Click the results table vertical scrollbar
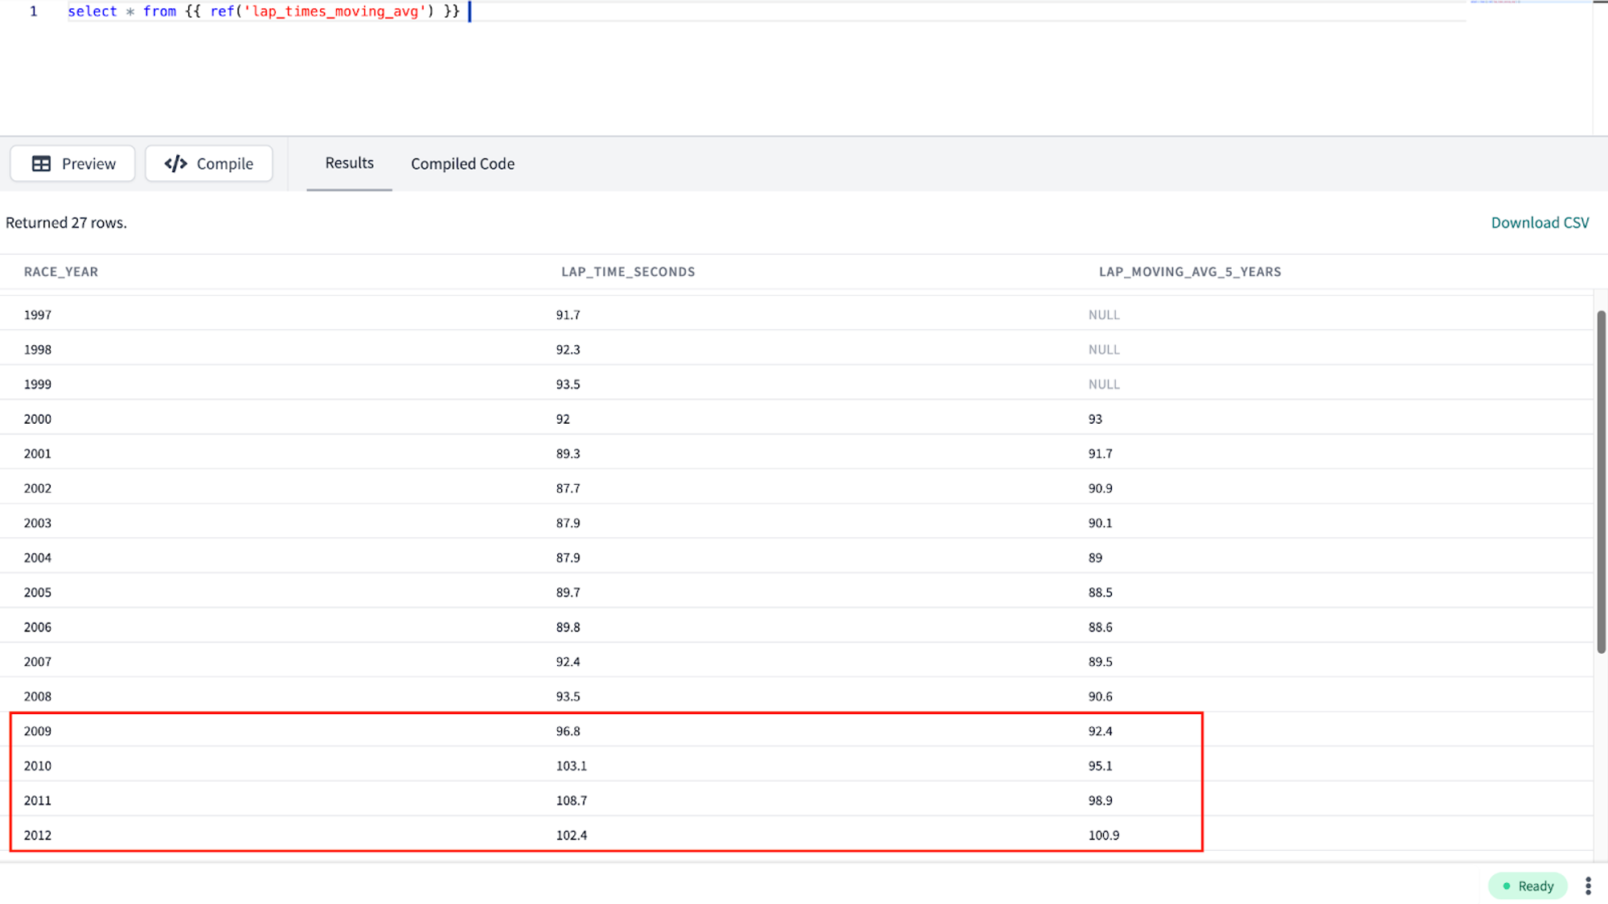Viewport: 1608px width, 904px height. coord(1600,483)
